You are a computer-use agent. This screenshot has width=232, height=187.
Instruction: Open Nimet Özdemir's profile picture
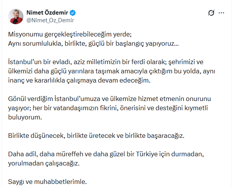[x=16, y=16]
